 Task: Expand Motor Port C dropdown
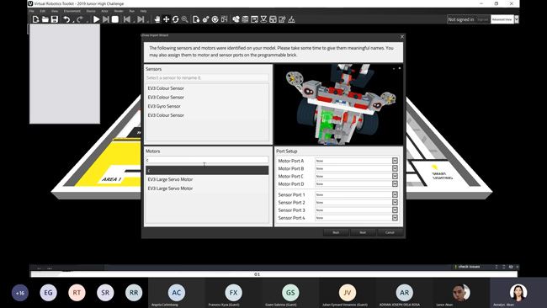point(395,176)
